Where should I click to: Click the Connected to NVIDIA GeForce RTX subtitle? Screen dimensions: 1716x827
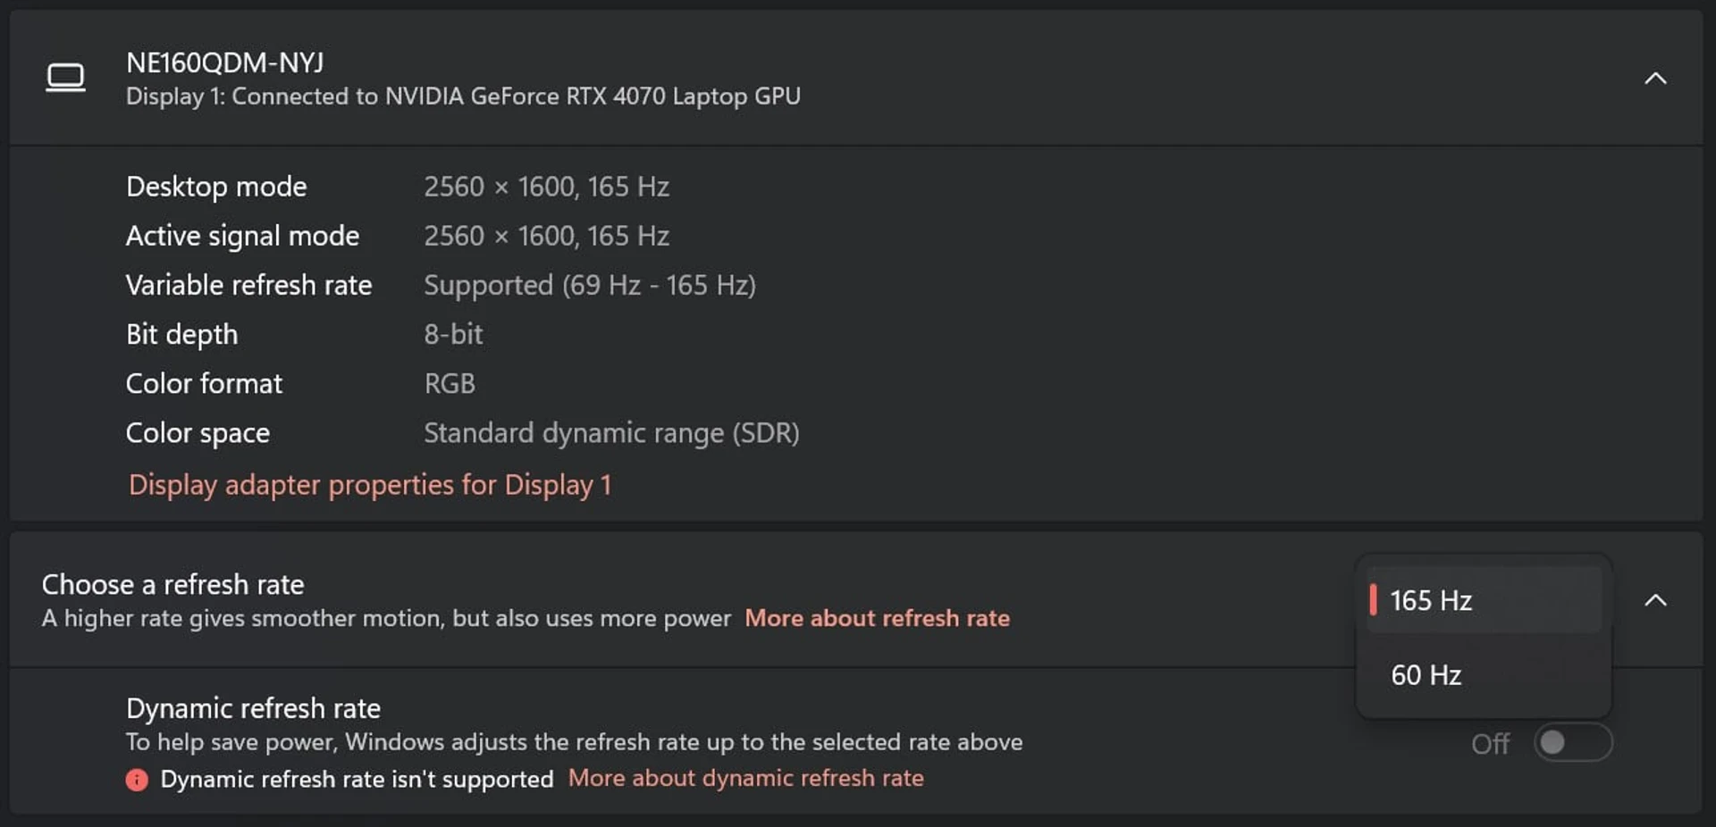click(463, 96)
